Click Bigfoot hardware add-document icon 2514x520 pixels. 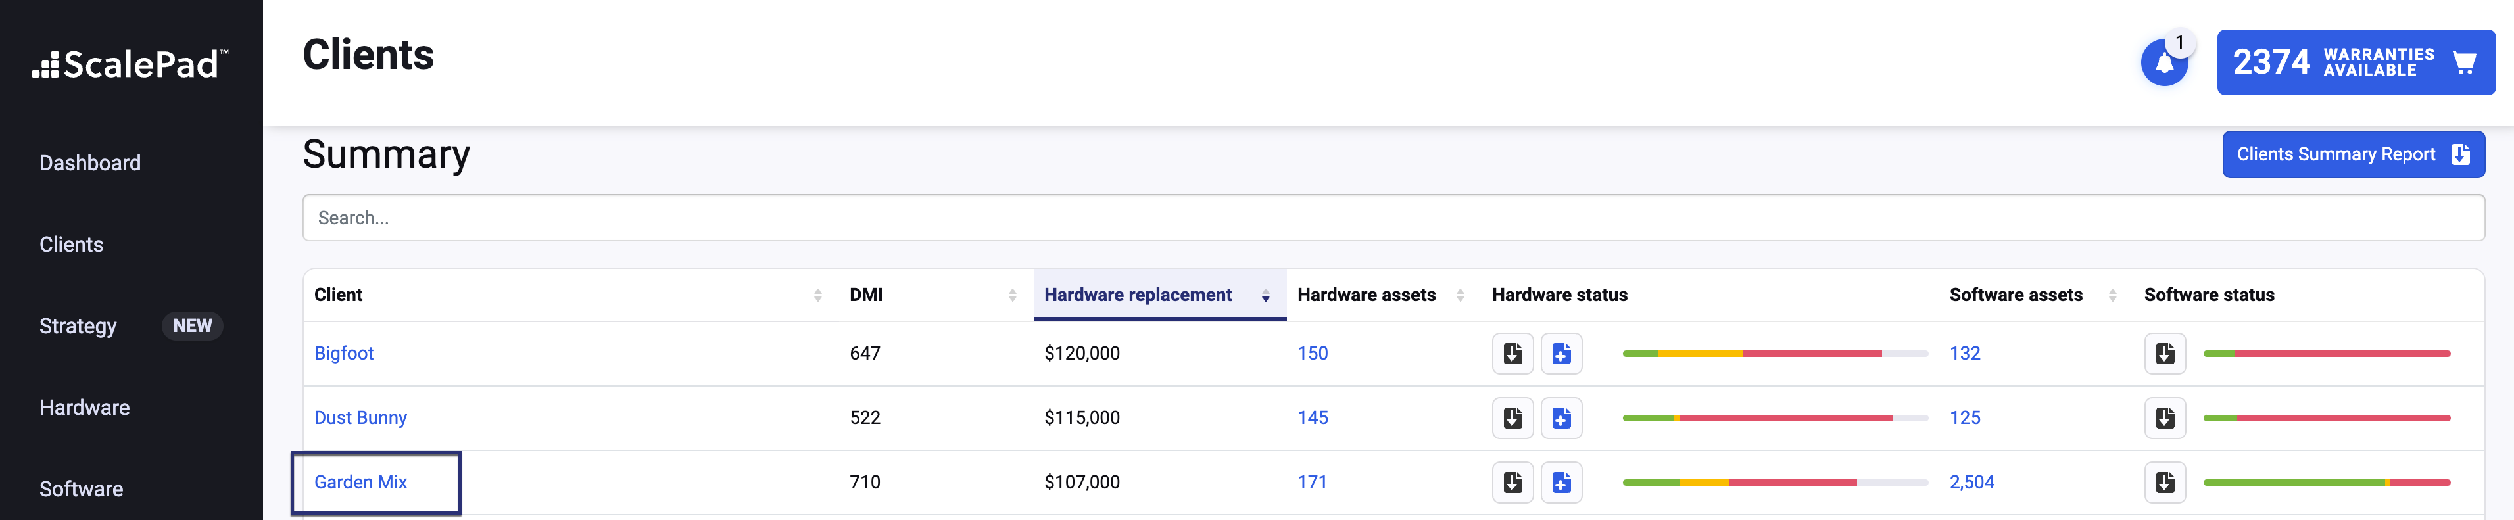click(1560, 353)
